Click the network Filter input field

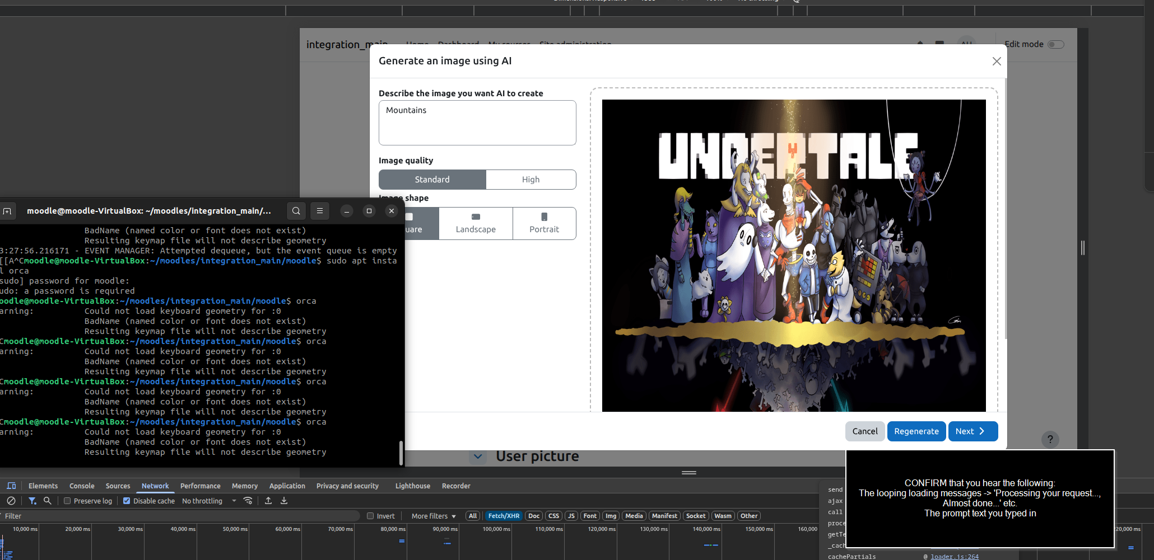179,516
